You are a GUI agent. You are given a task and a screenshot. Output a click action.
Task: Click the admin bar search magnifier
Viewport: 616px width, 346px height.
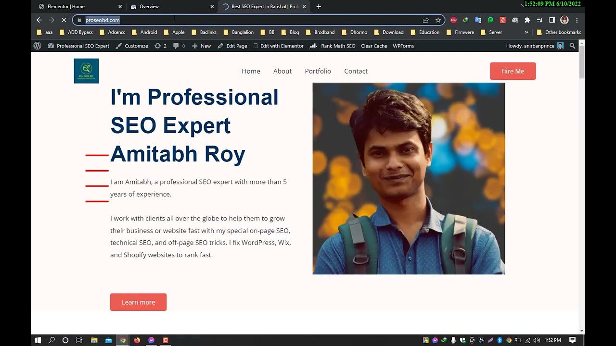pos(572,46)
